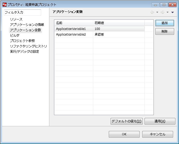Select リファクタリングヒストリ in the tree
This screenshot has height=144, width=179.
(x=29, y=46)
